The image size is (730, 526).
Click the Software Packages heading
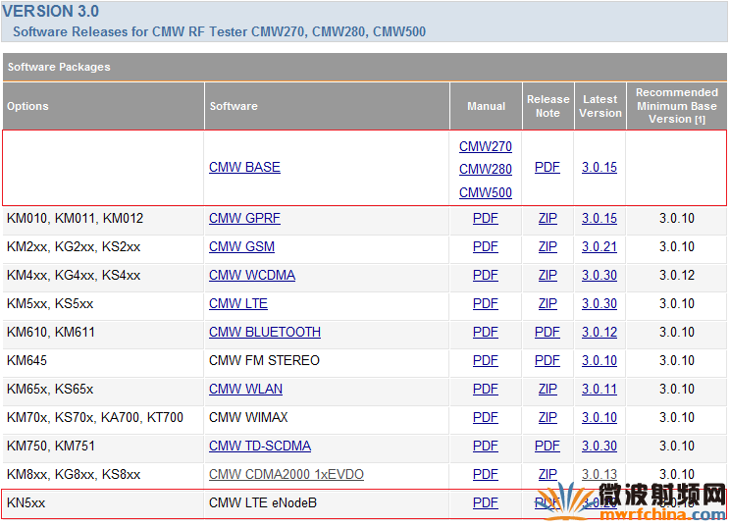59,67
